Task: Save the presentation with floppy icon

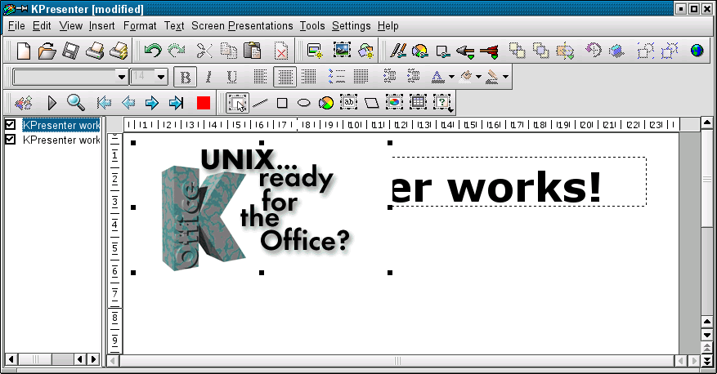Action: (x=70, y=51)
